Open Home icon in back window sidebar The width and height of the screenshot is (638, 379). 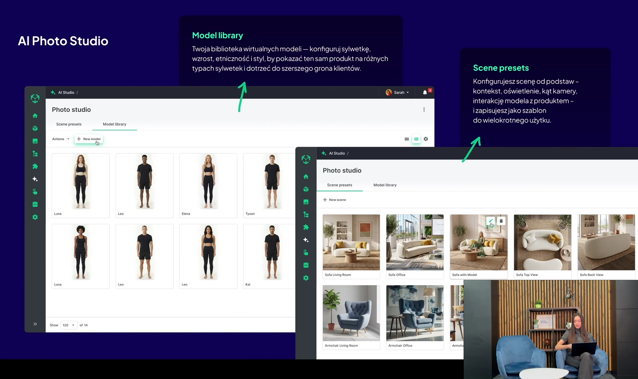click(35, 116)
